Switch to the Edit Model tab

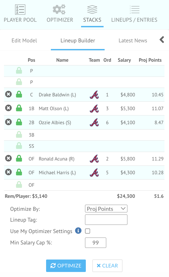[x=24, y=41]
